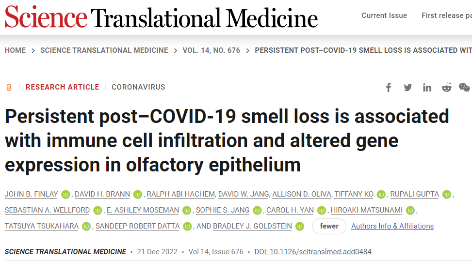Viewport: 472px width, 261px height.
Task: Share article via LinkedIn icon
Action: point(427,87)
